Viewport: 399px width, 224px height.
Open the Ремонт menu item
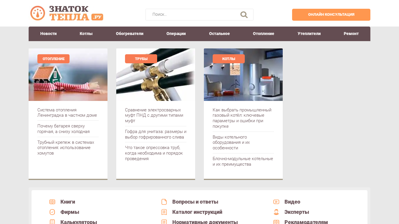(x=351, y=34)
